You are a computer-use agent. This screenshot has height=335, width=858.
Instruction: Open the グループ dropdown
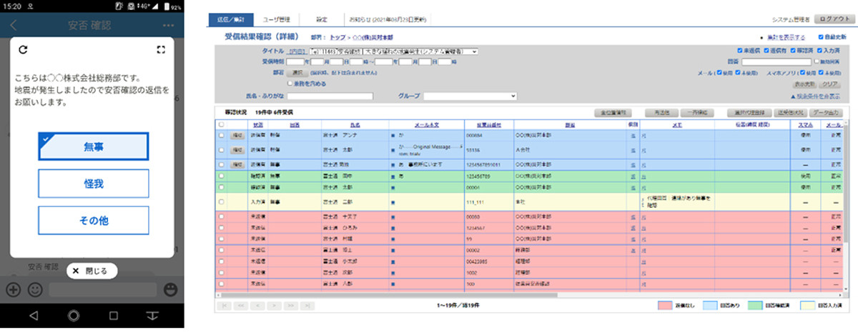pyautogui.click(x=470, y=96)
